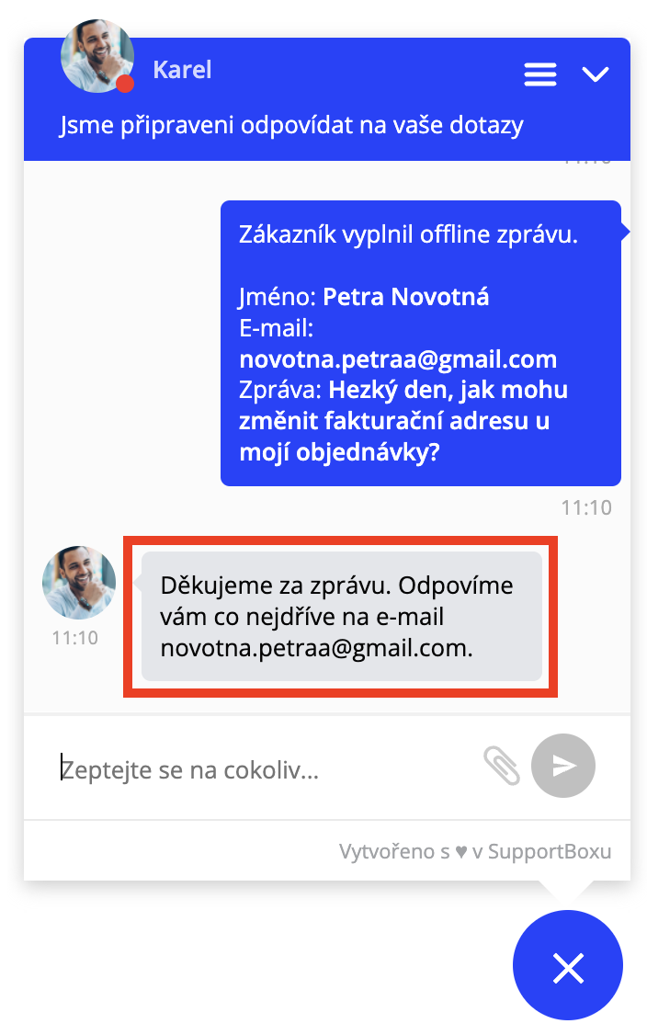Click the gray 'Děkujeme za zprávu' reply bubble
647x1035 pixels.
342,617
